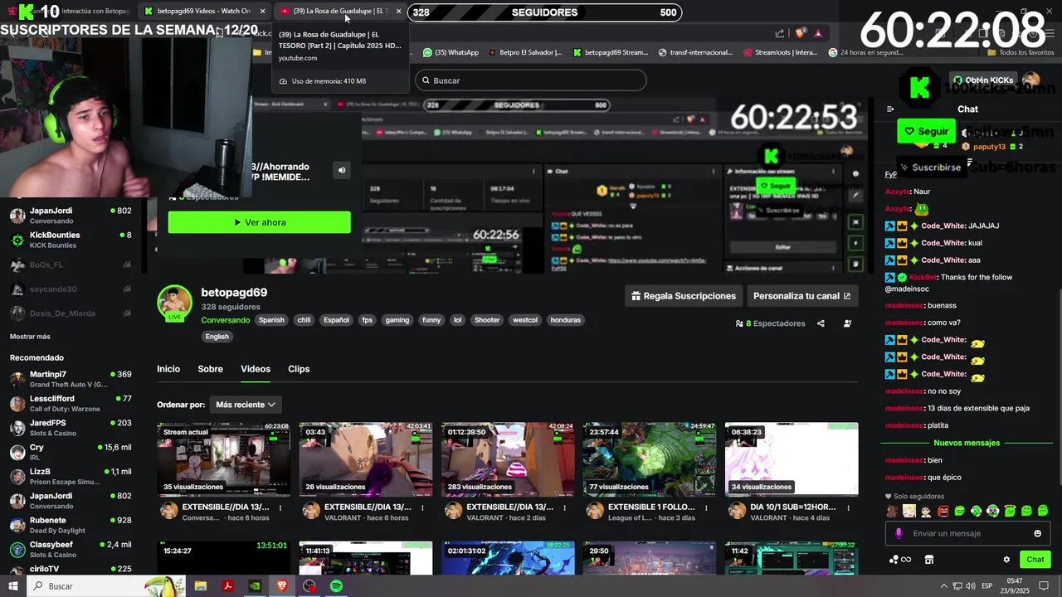The image size is (1062, 597).
Task: Open the Windows Start menu
Action: click(13, 586)
